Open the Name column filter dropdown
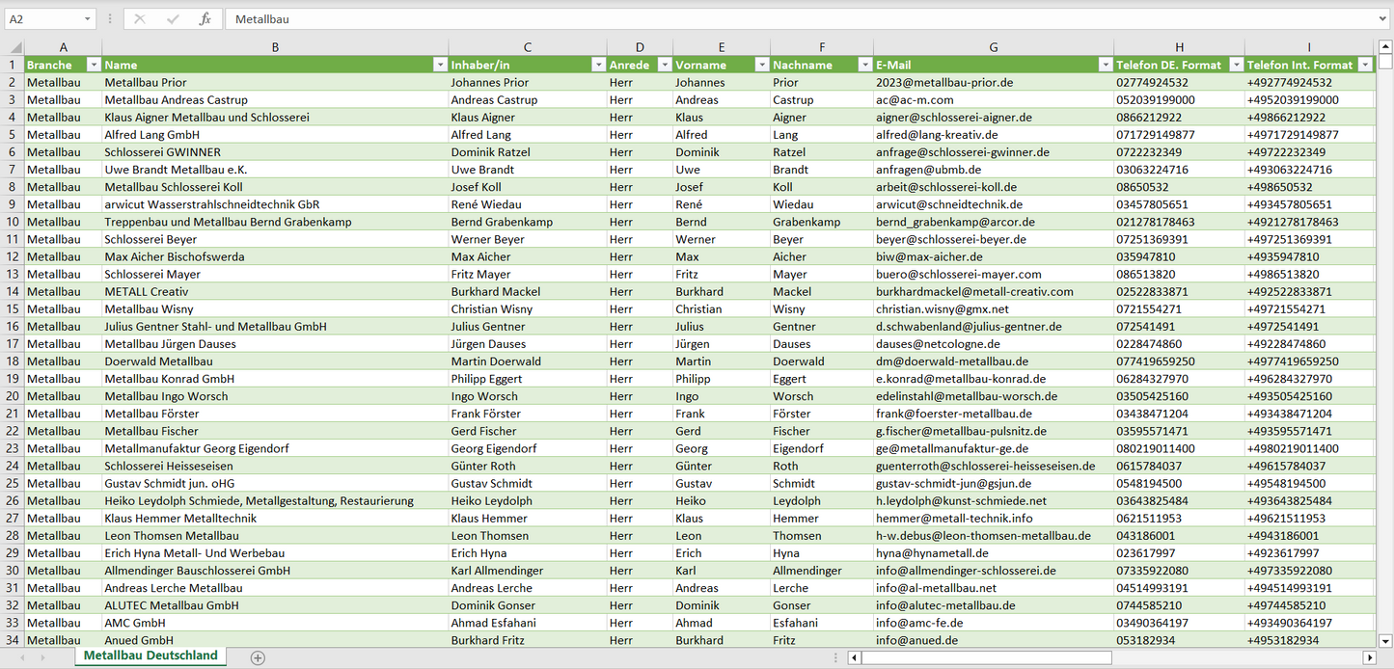The height and width of the screenshot is (669, 1394). [x=439, y=65]
